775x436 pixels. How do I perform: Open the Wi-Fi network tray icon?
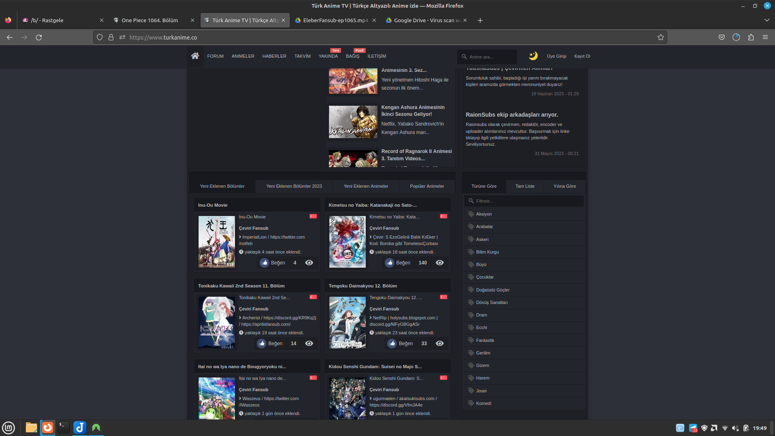pos(725,428)
